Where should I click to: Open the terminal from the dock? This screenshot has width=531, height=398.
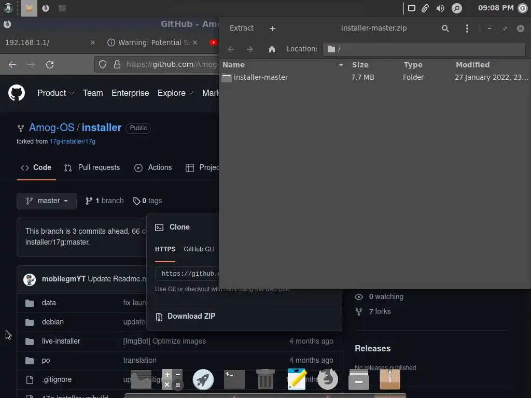pyautogui.click(x=234, y=379)
